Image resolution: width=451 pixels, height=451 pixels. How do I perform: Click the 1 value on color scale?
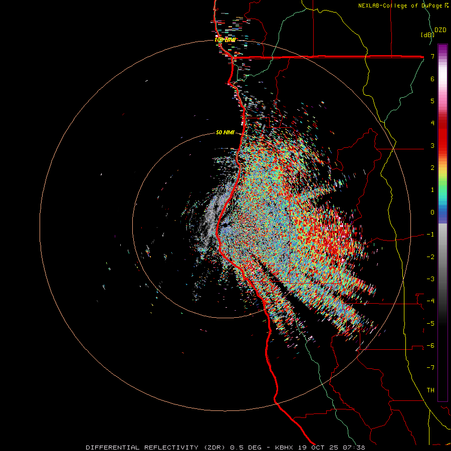(432, 190)
